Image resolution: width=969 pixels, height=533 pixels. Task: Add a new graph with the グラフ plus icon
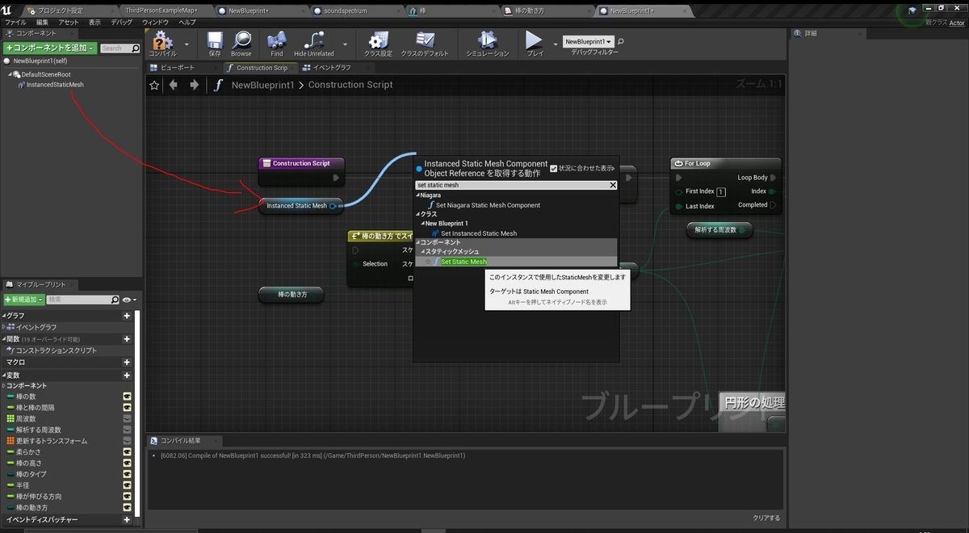click(127, 316)
